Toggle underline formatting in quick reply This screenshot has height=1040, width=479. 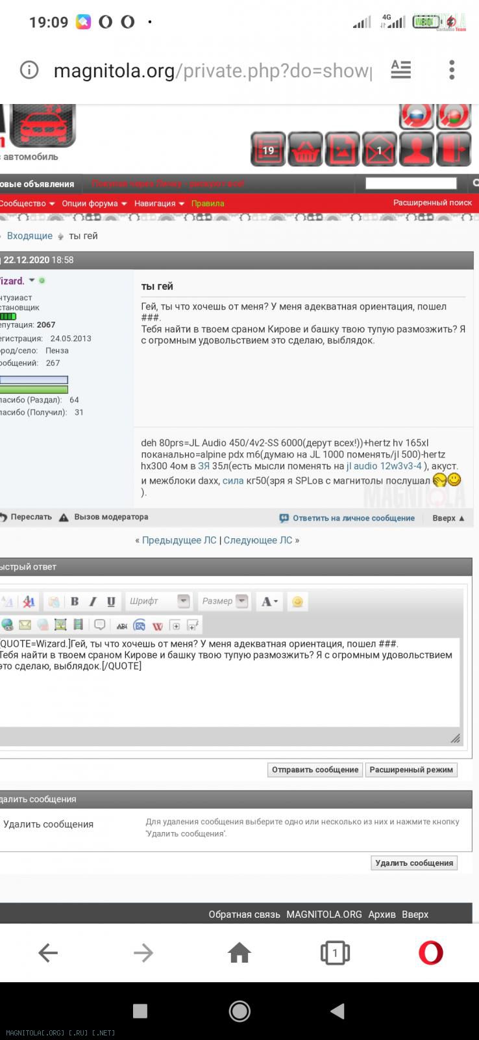(111, 601)
